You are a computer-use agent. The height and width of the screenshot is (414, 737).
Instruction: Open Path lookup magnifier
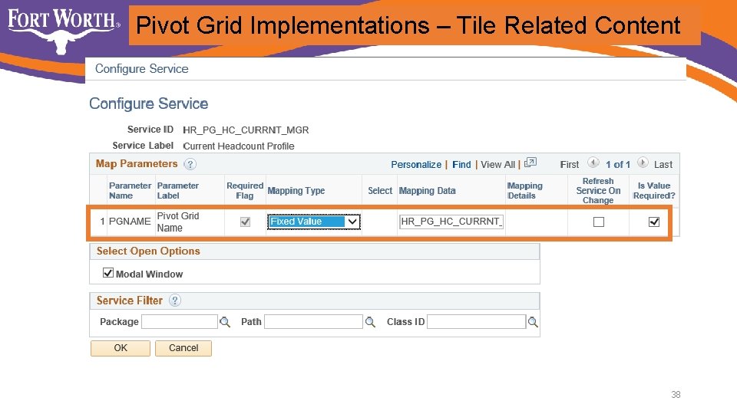click(370, 322)
